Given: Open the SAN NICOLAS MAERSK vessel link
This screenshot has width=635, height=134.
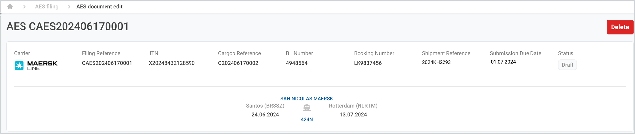Looking at the screenshot, I should (x=307, y=99).
